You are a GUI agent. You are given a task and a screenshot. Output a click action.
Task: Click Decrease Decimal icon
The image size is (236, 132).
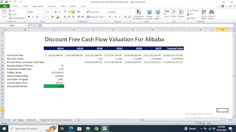(129, 17)
